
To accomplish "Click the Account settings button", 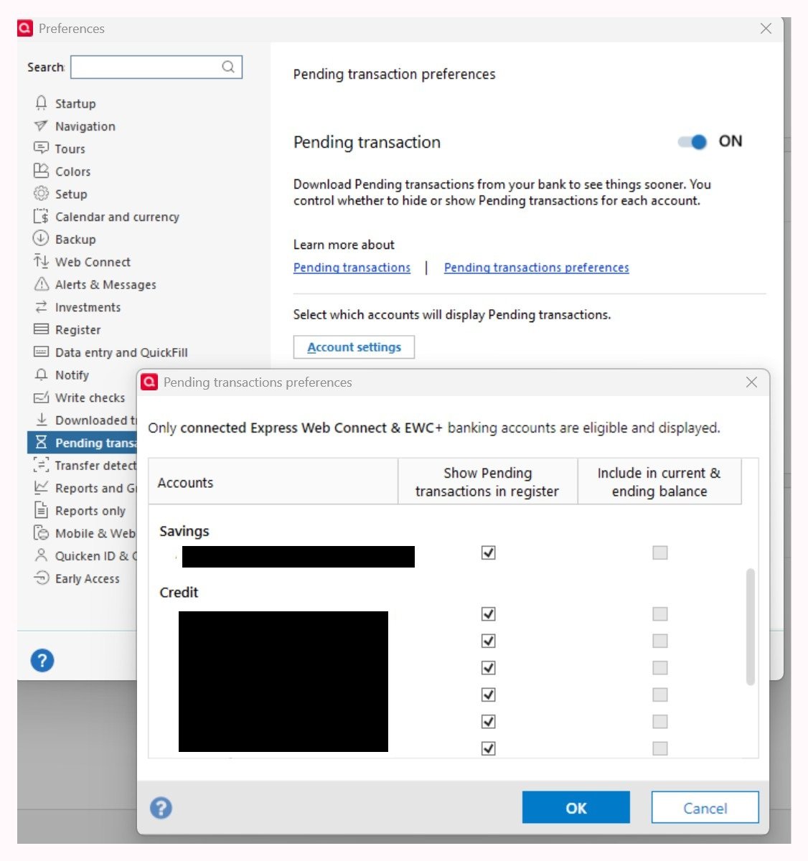I will (x=354, y=347).
